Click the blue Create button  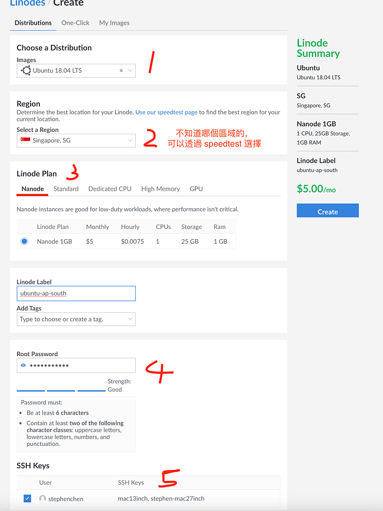(328, 211)
